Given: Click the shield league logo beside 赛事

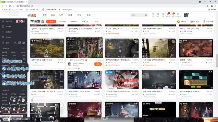Looking at the screenshot, I should 19,43.
